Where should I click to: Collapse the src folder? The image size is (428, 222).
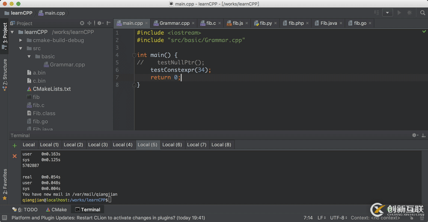point(21,48)
